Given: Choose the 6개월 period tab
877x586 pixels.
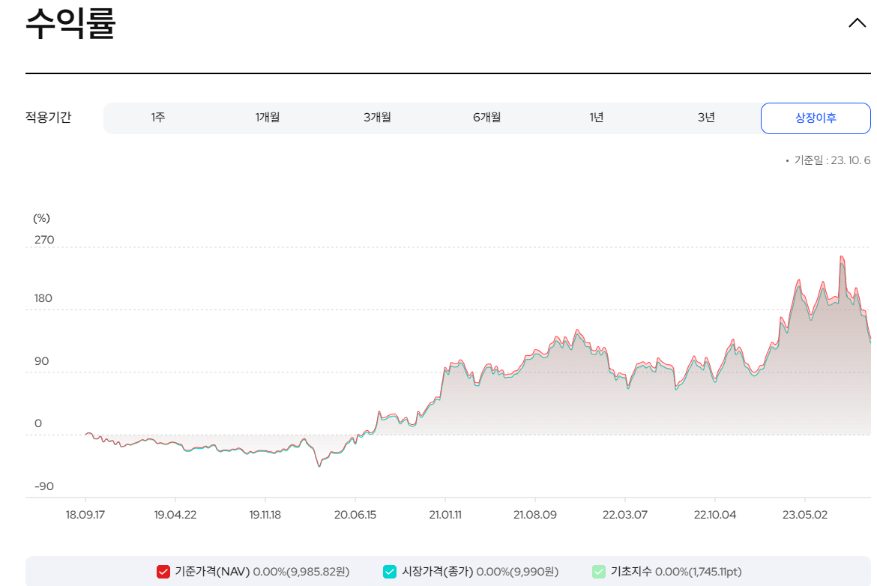Looking at the screenshot, I should [x=486, y=118].
